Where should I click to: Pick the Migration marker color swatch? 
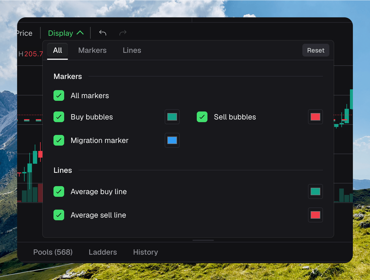[x=172, y=140]
